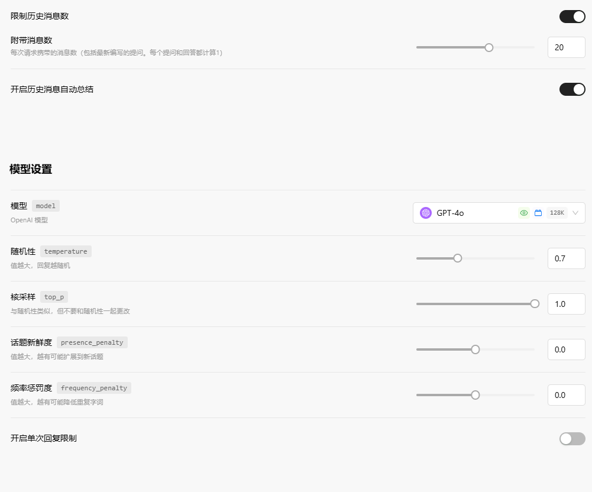This screenshot has height=492, width=592.
Task: Focus the 附带消息数 input showing 20
Action: [x=566, y=47]
